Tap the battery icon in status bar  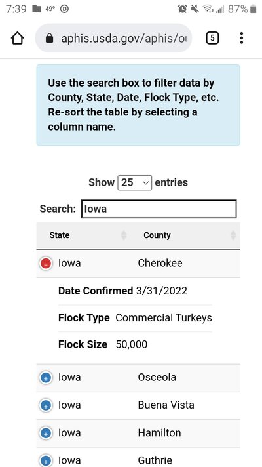(253, 9)
